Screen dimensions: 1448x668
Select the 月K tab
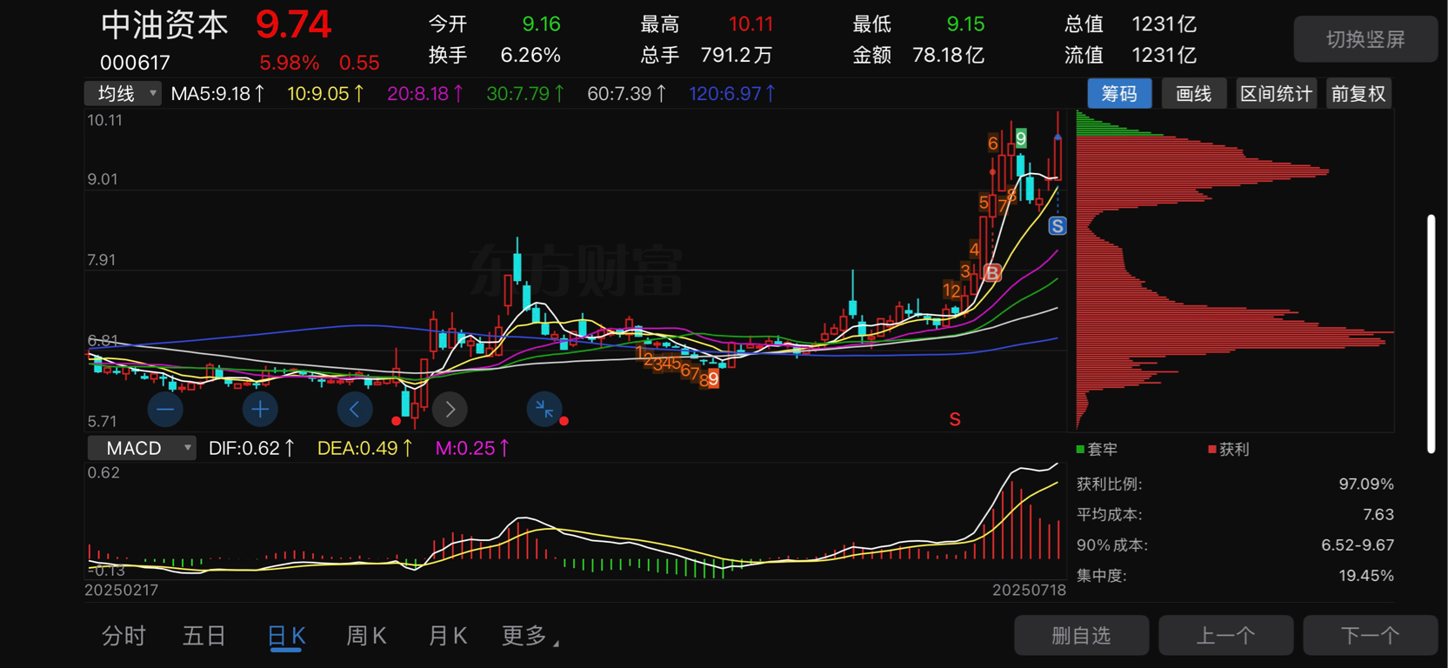tap(448, 637)
